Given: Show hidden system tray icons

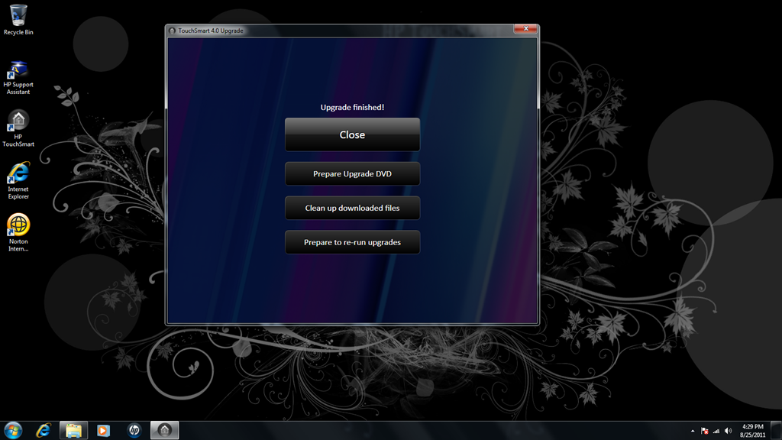Looking at the screenshot, I should tap(692, 431).
